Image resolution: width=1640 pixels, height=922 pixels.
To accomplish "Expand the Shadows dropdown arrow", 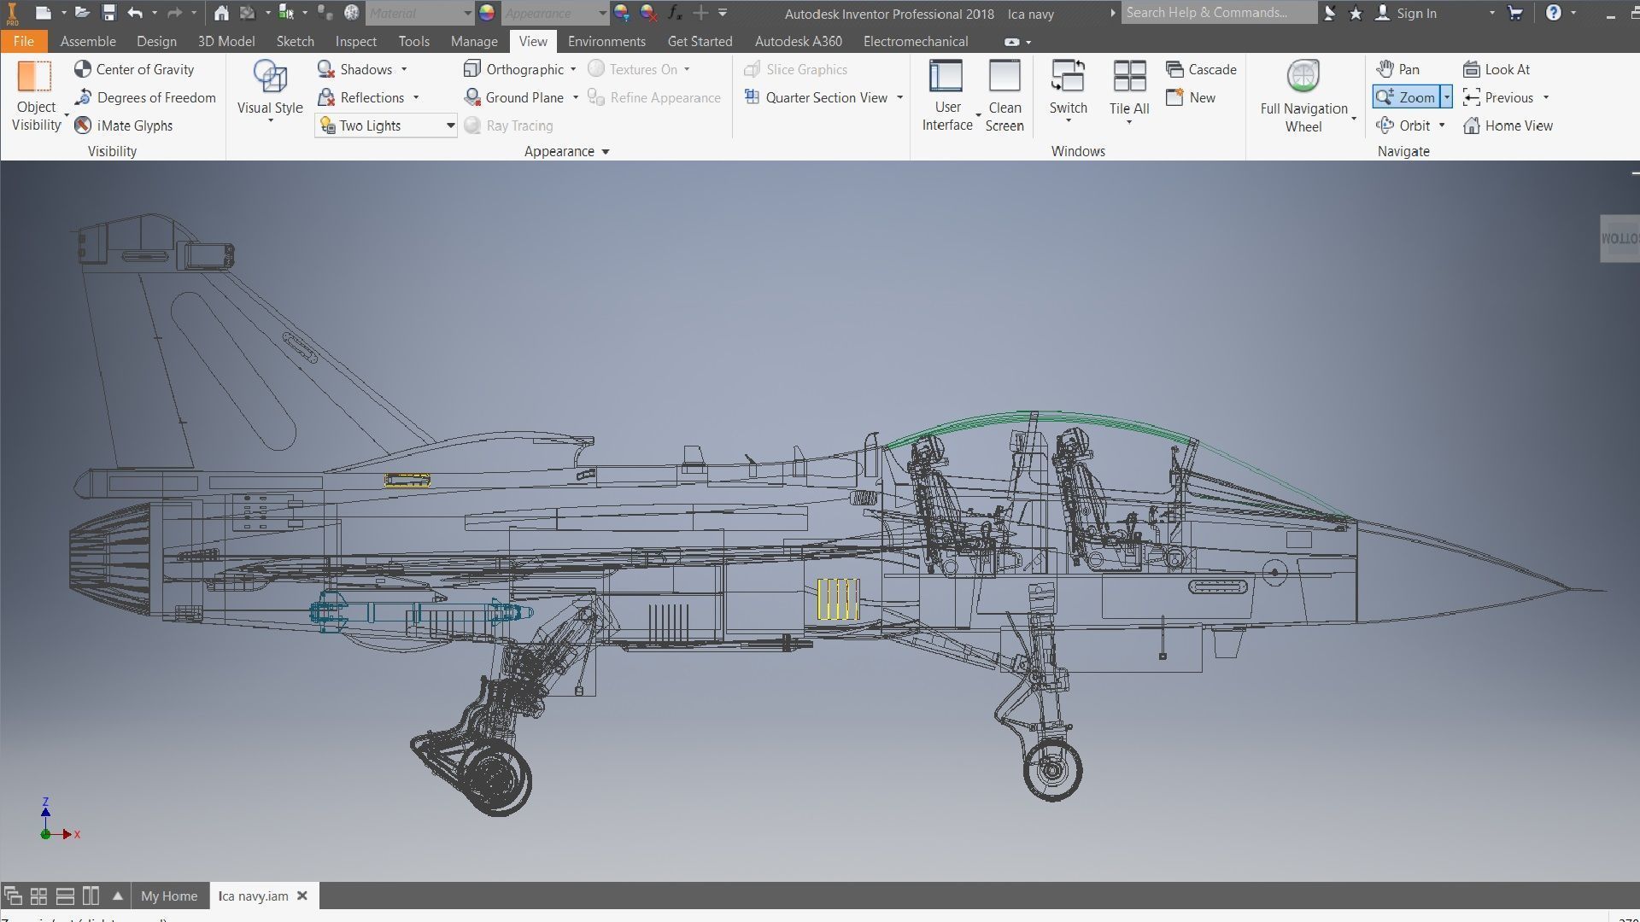I will point(404,69).
